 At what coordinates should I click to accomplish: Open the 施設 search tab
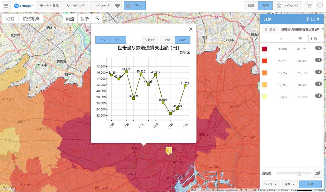click(70, 19)
